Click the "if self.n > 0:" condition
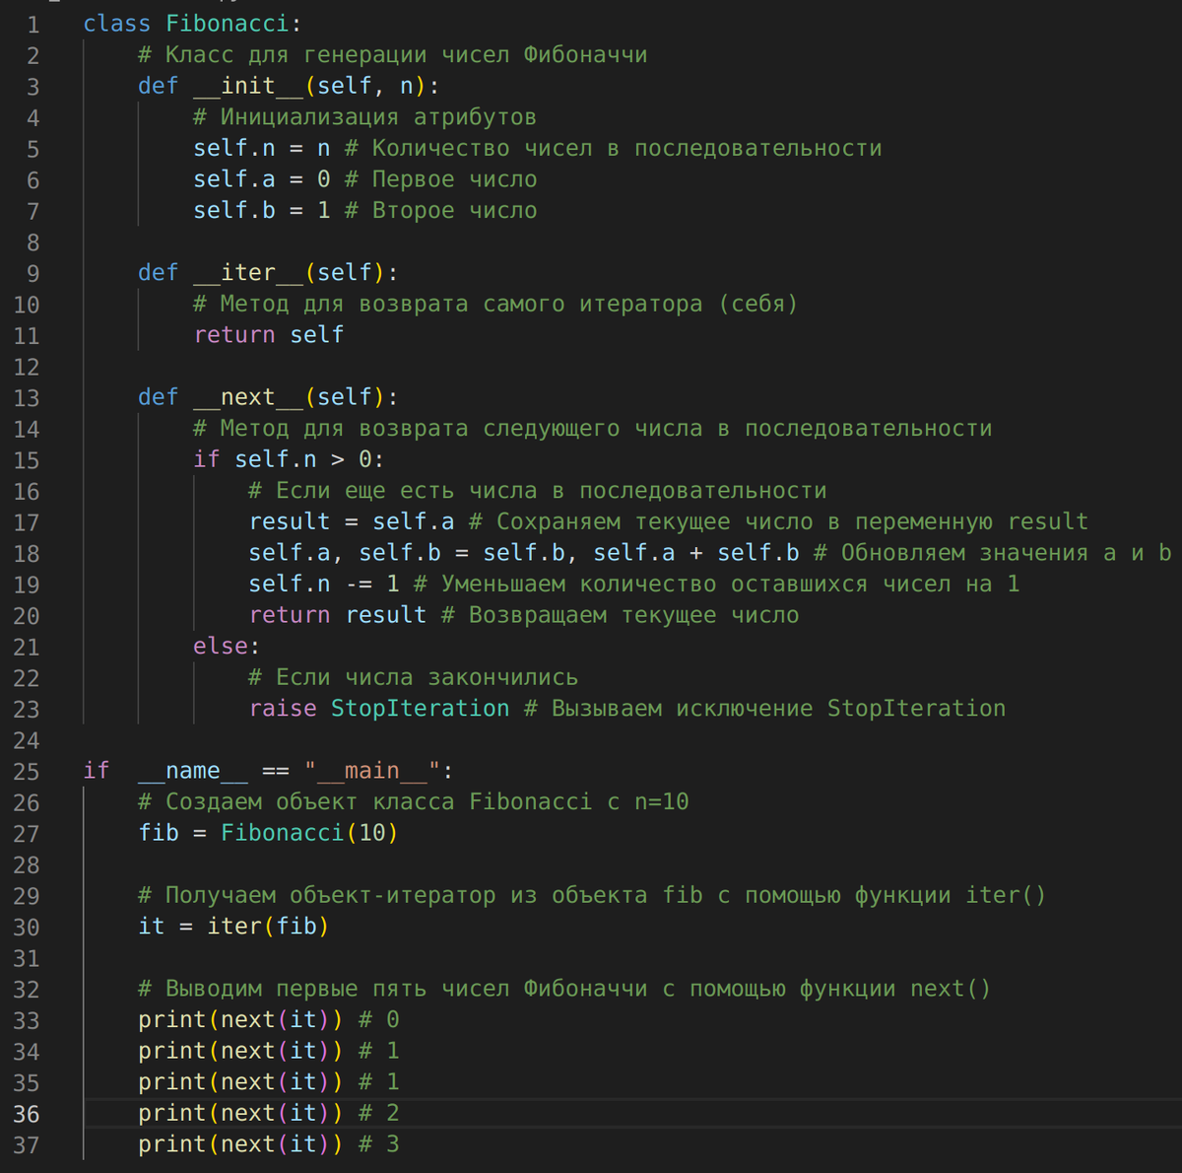Image resolution: width=1182 pixels, height=1173 pixels. [289, 460]
